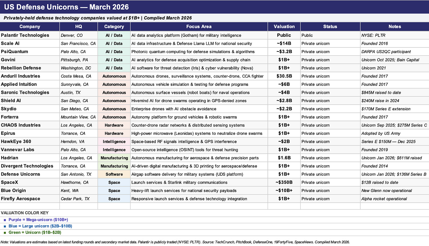
Task: Click the $1.6B valuation for Hadrian
Action: point(284,158)
